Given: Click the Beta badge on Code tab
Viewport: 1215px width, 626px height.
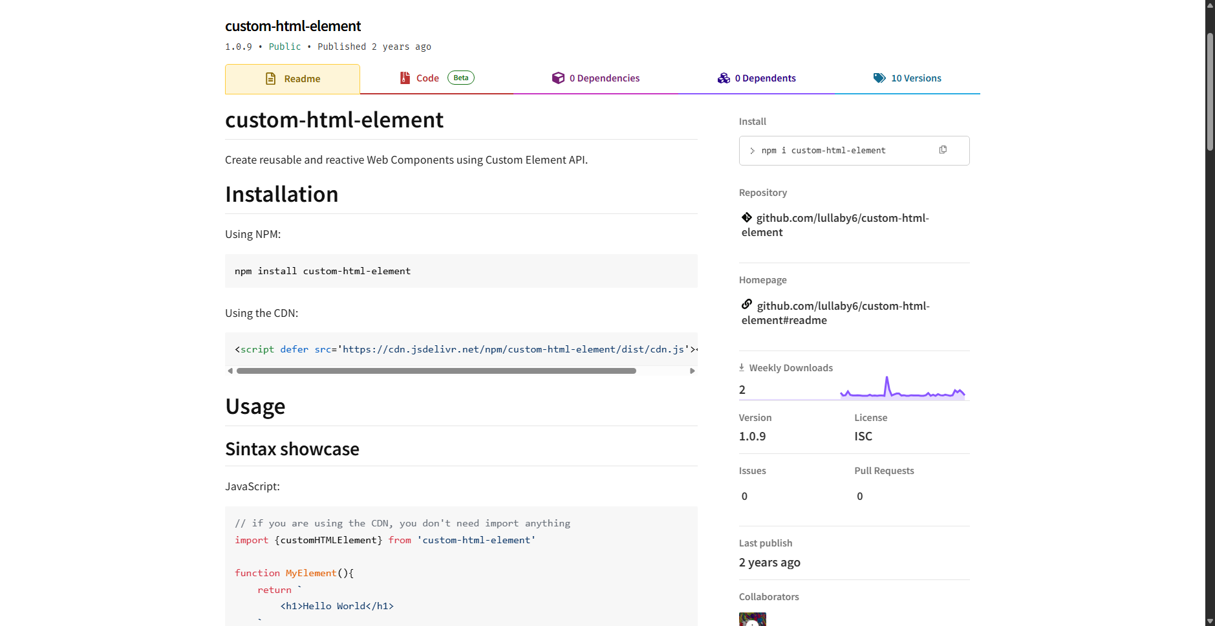Looking at the screenshot, I should [x=461, y=78].
